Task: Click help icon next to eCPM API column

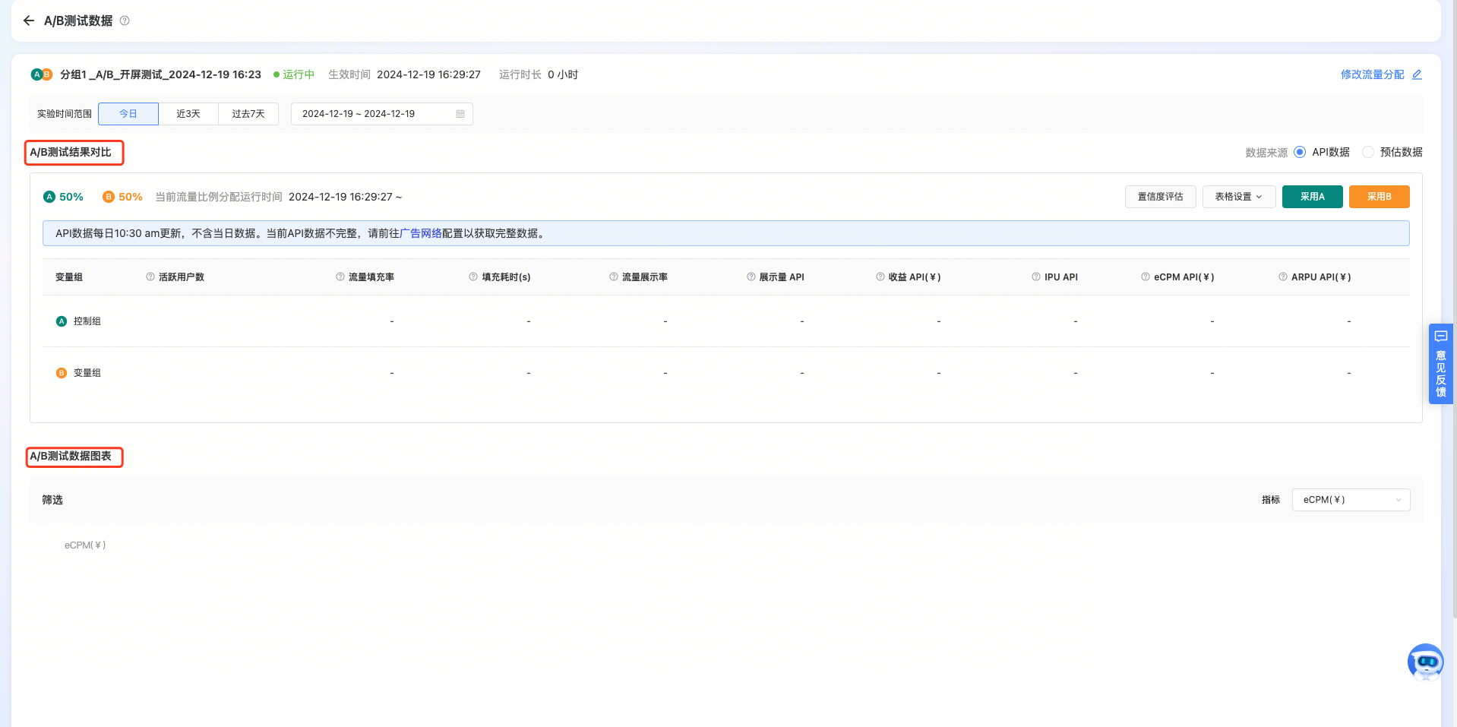Action: tap(1146, 277)
